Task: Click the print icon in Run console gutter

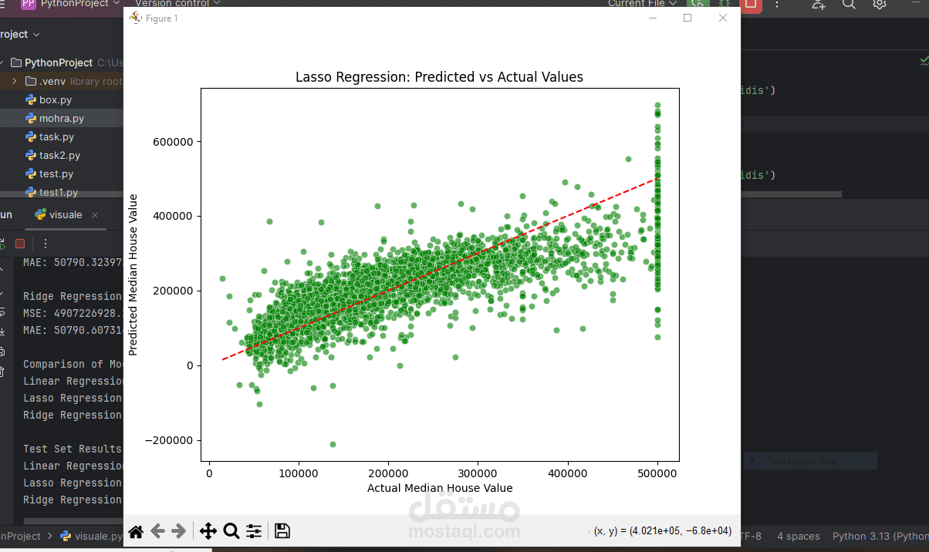Action: [2, 352]
